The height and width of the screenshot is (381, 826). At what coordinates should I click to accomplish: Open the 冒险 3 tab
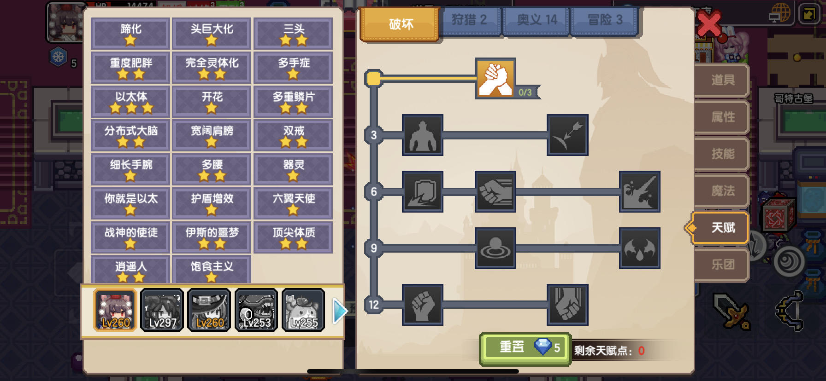(605, 20)
